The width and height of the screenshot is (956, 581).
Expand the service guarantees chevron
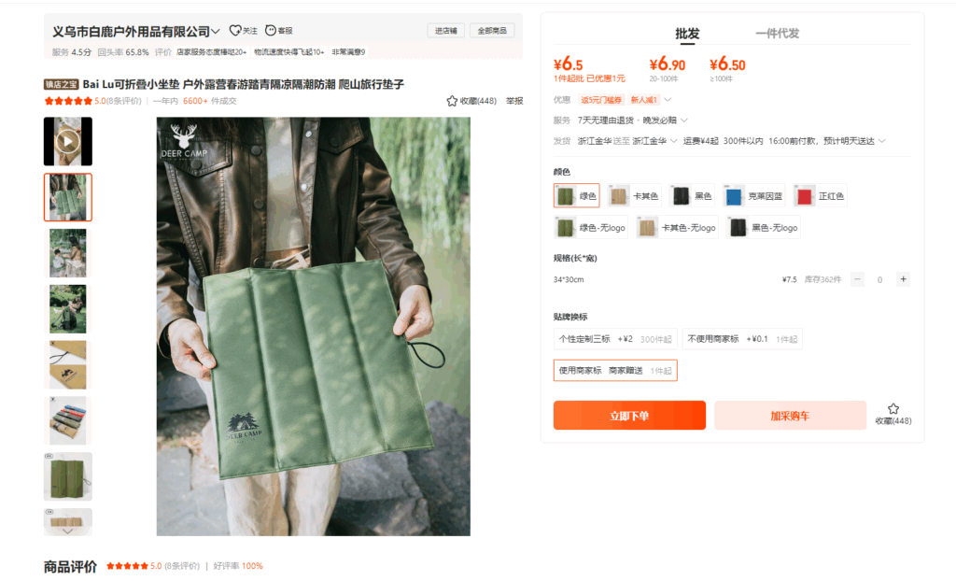[683, 120]
